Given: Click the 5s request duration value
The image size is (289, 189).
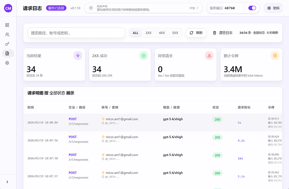Looking at the screenshot, I should pyautogui.click(x=239, y=122).
